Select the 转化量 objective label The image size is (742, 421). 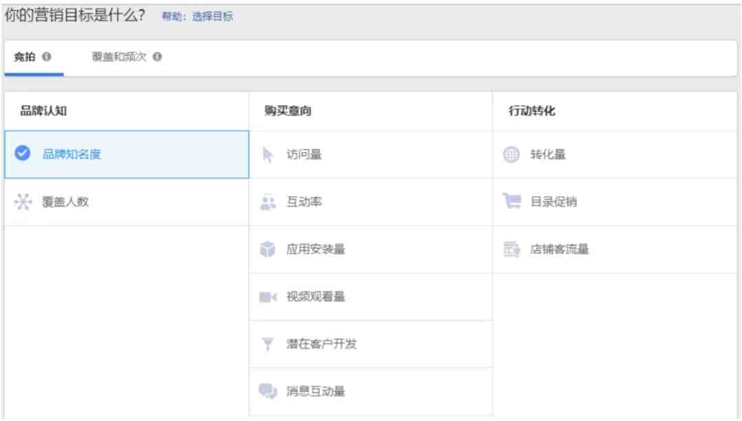click(548, 155)
